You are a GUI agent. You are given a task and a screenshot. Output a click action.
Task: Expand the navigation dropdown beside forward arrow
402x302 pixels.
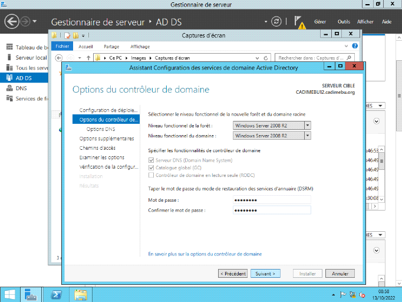(x=35, y=21)
